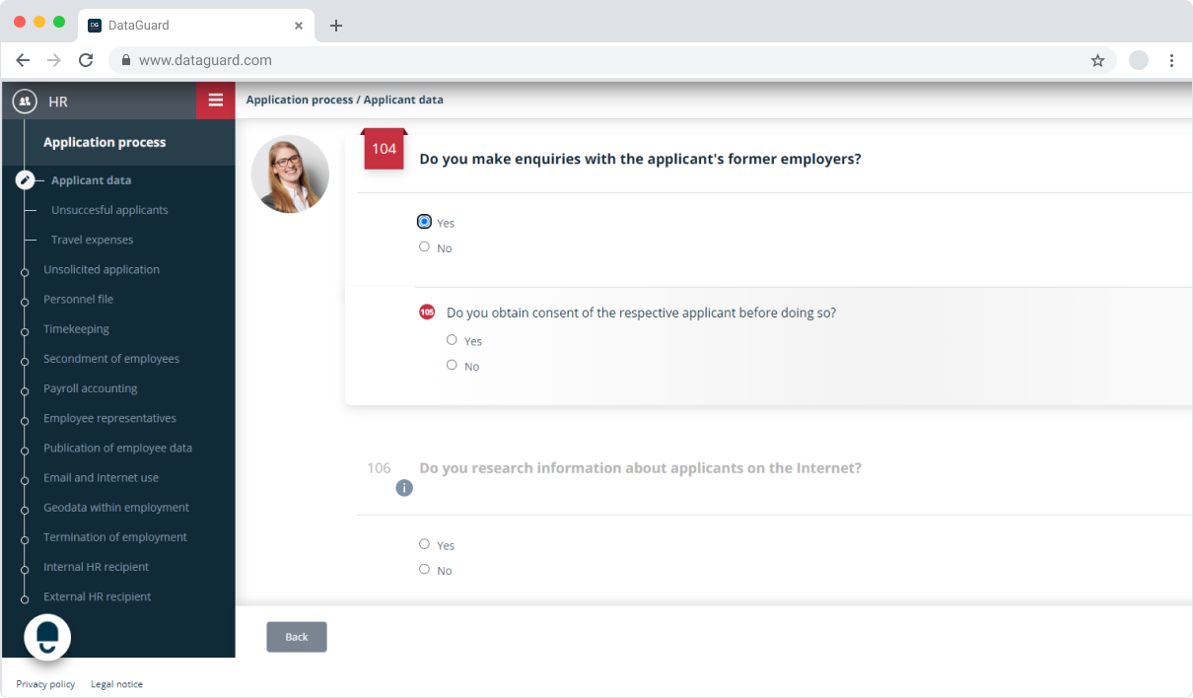
Task: Bookmark this page with the star
Action: 1097,60
